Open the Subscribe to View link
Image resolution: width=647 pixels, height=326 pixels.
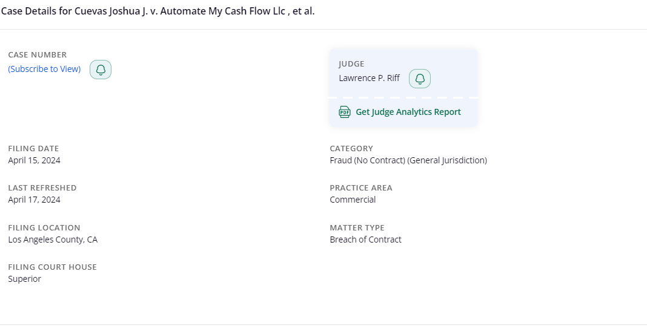(x=44, y=69)
